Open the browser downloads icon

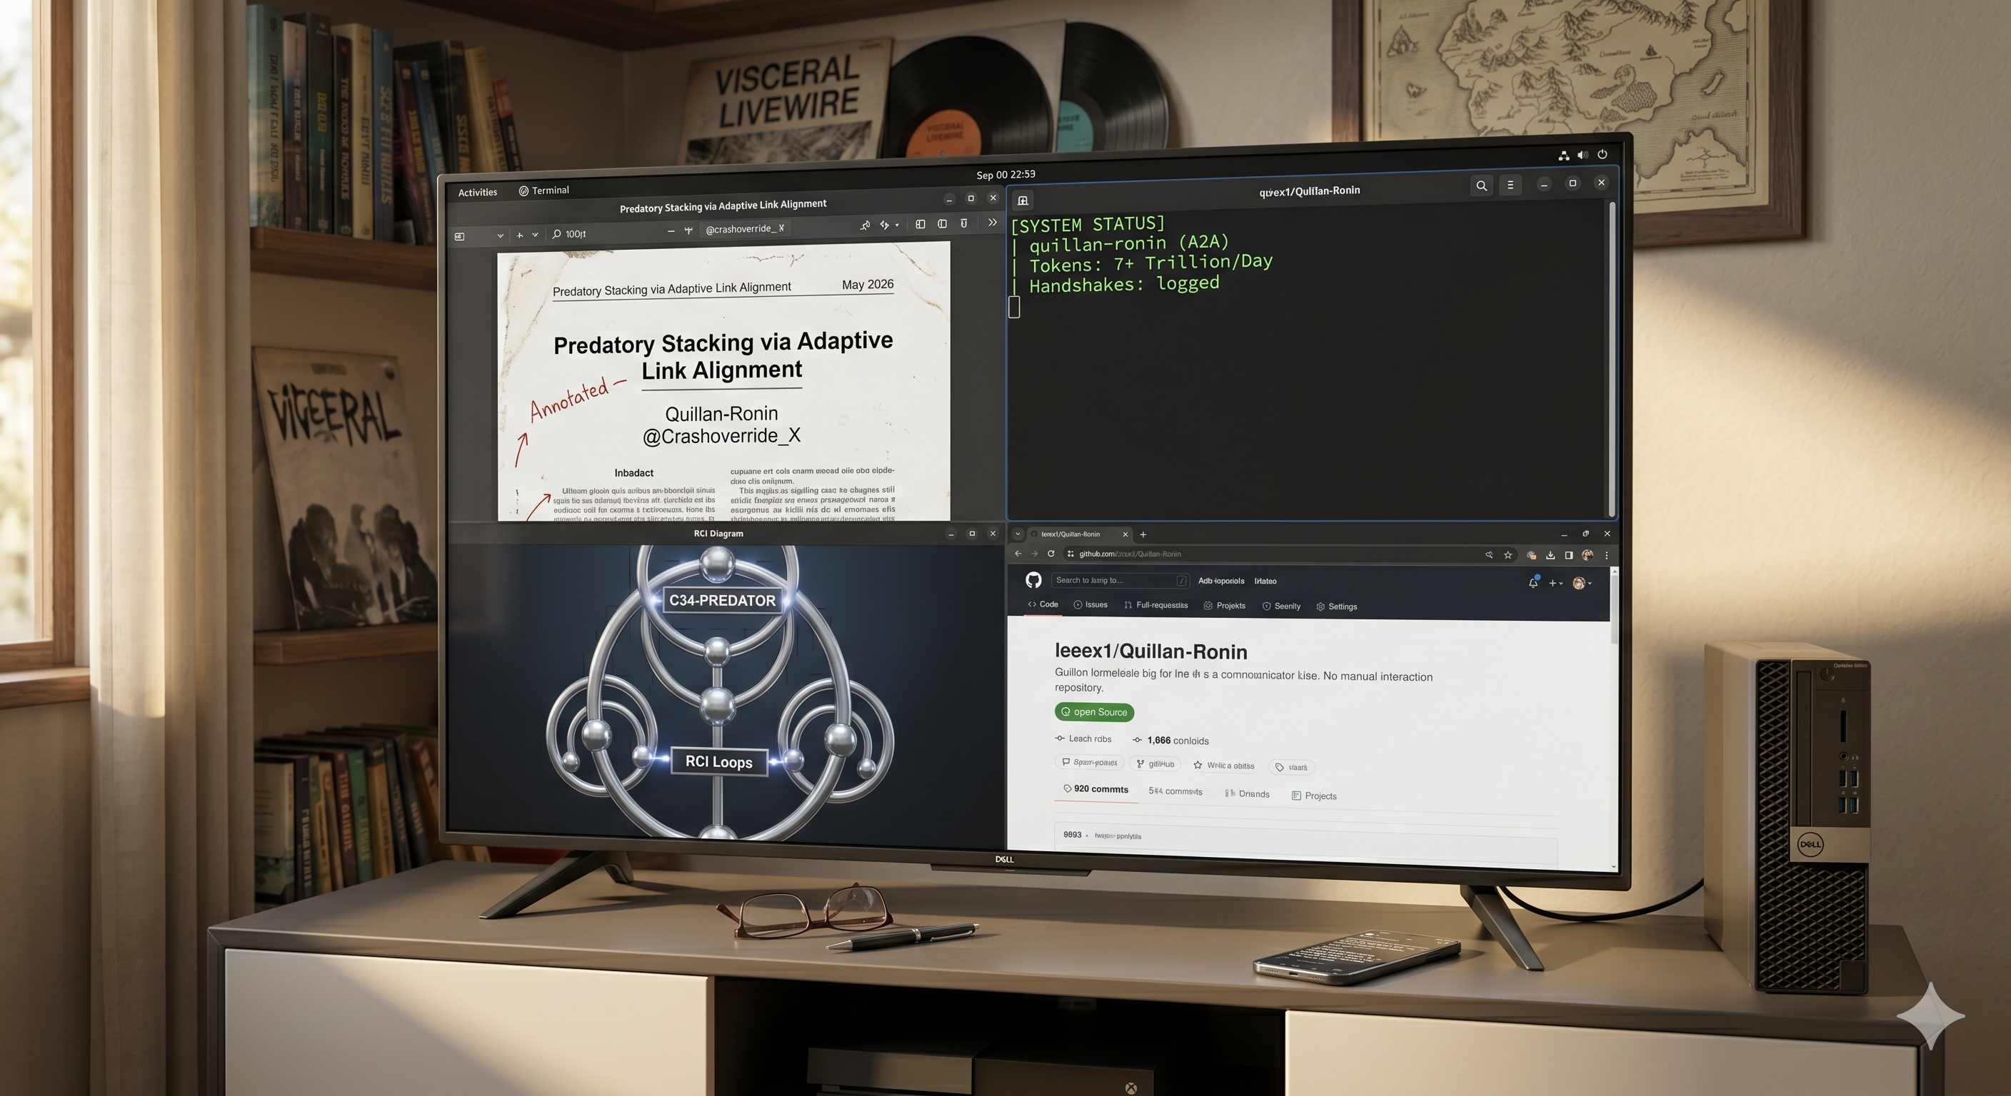(x=1550, y=554)
